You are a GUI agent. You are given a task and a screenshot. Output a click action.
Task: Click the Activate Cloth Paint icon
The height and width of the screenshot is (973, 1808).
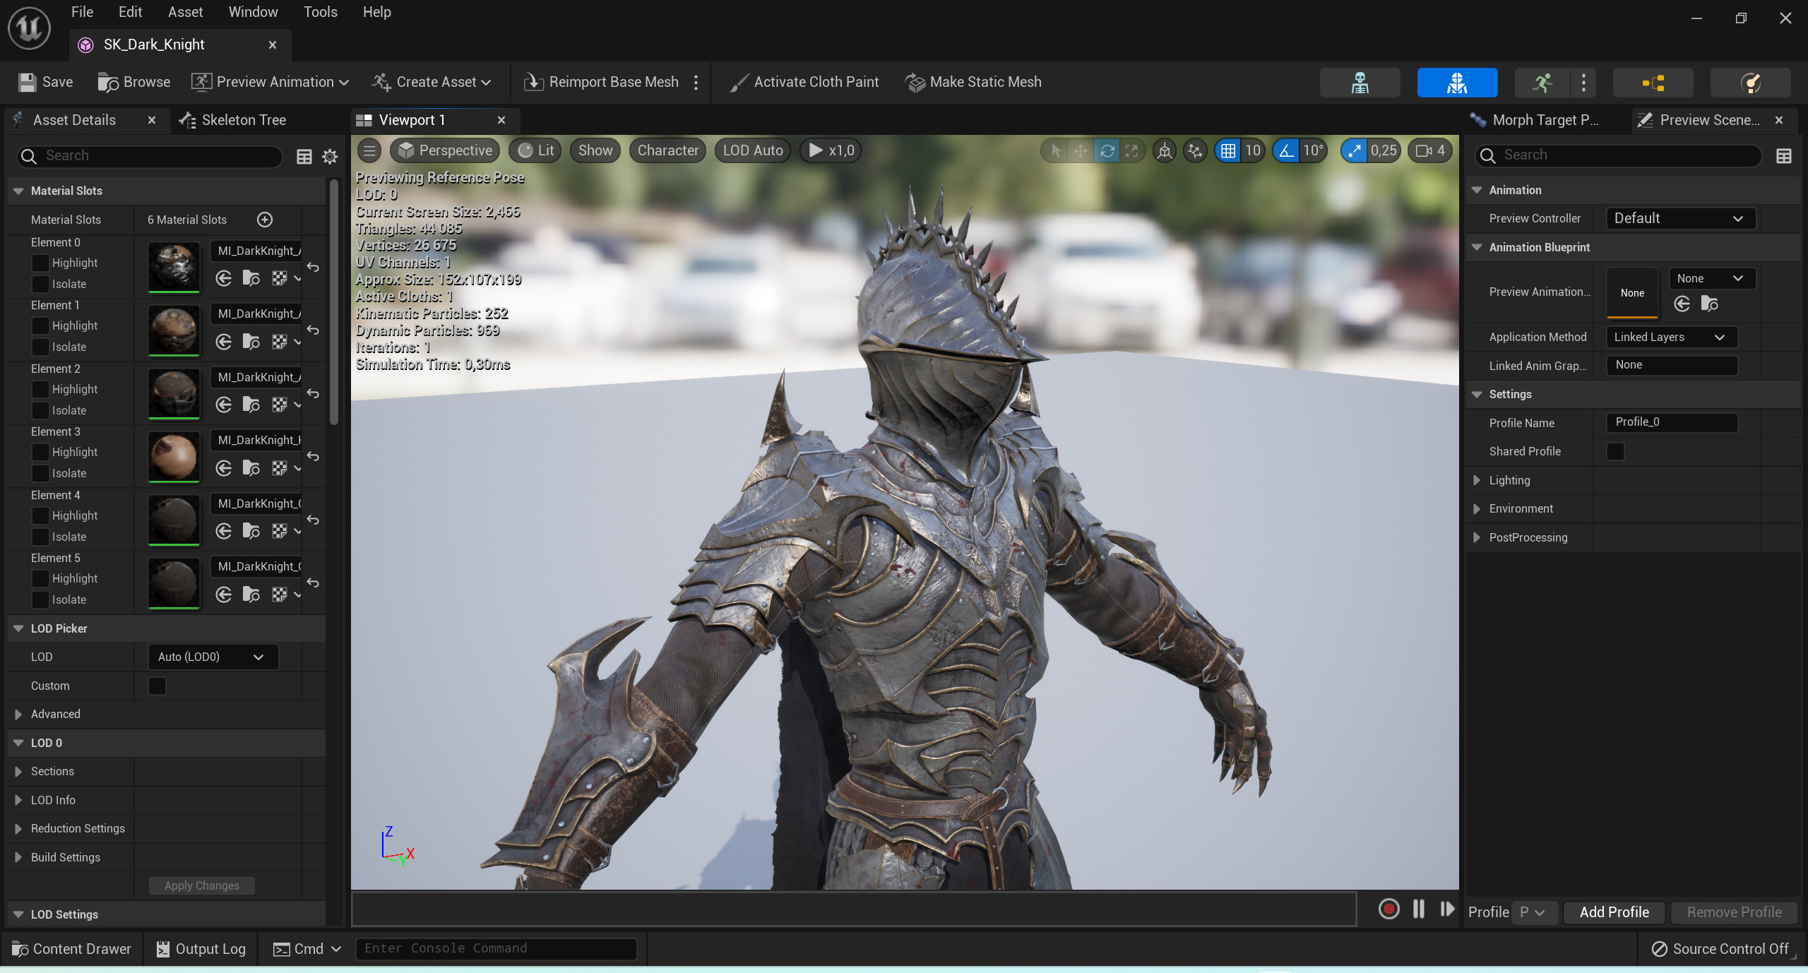pos(739,83)
